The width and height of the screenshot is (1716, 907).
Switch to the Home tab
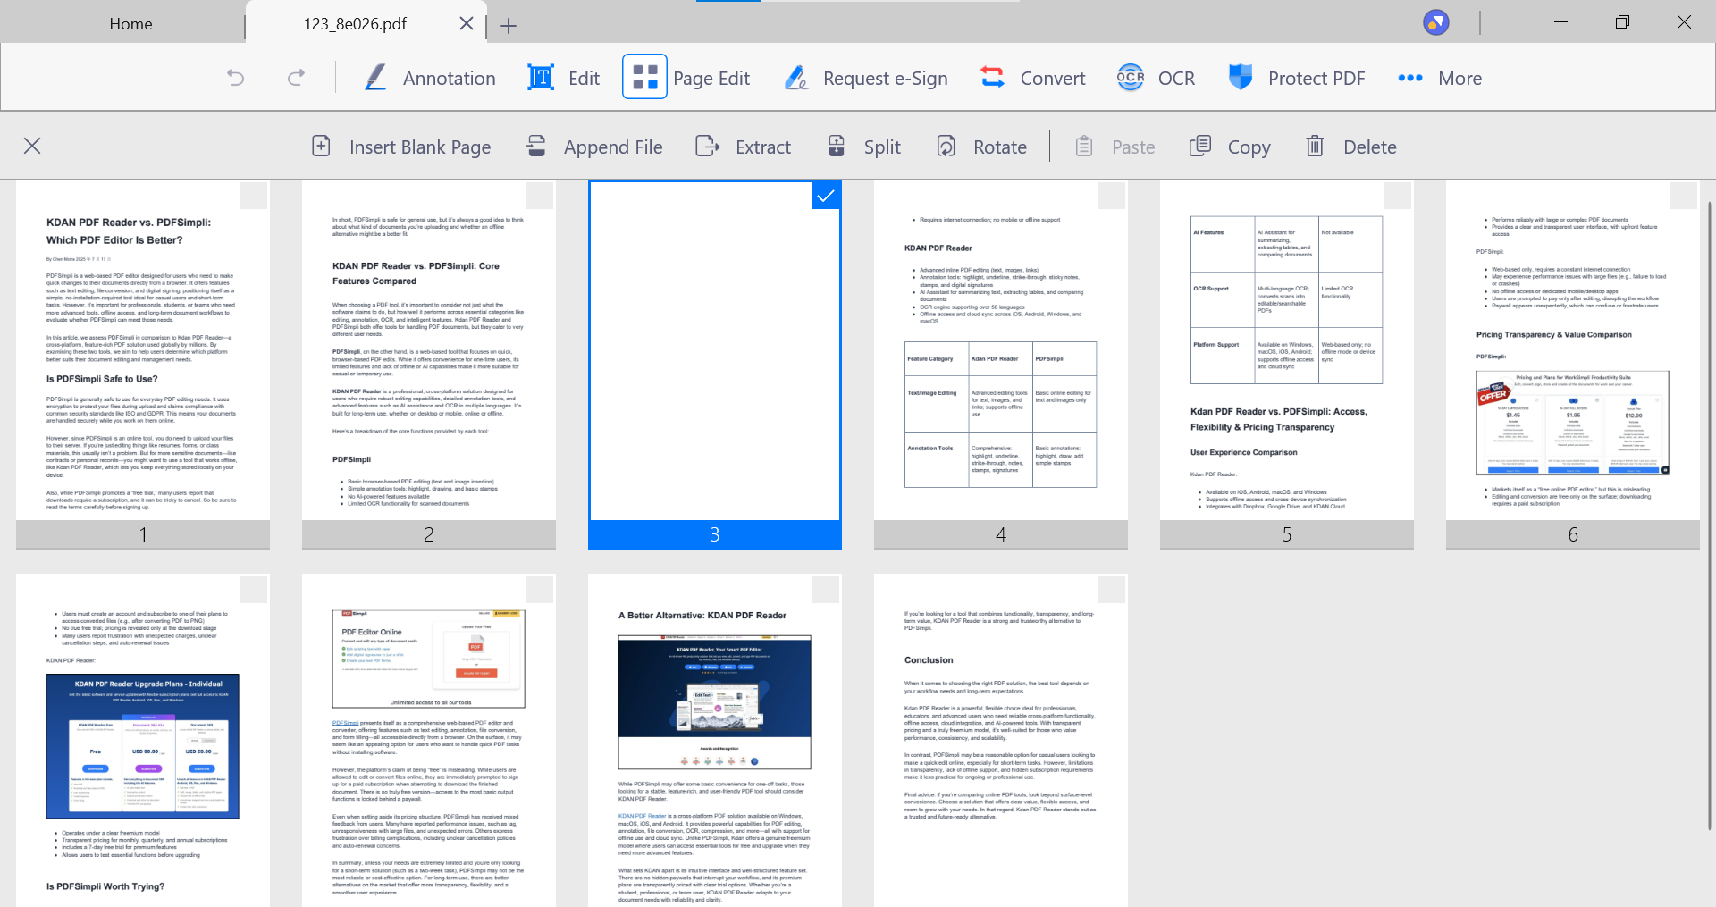(130, 24)
